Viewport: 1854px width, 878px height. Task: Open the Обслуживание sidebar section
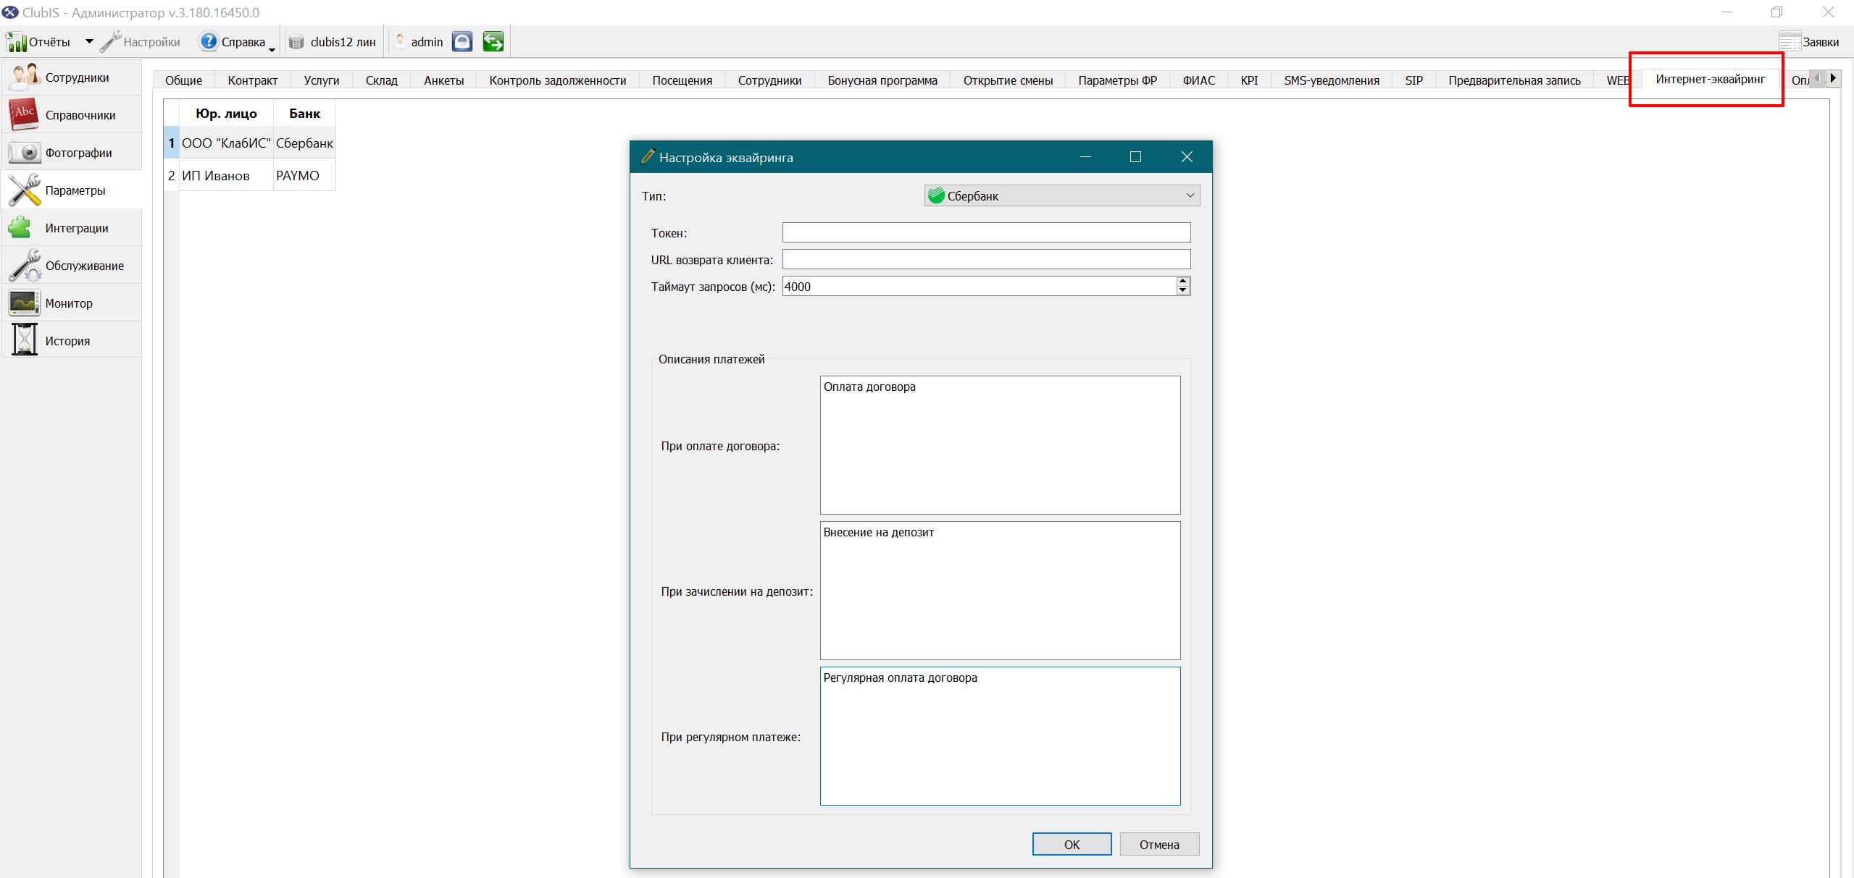pyautogui.click(x=71, y=266)
